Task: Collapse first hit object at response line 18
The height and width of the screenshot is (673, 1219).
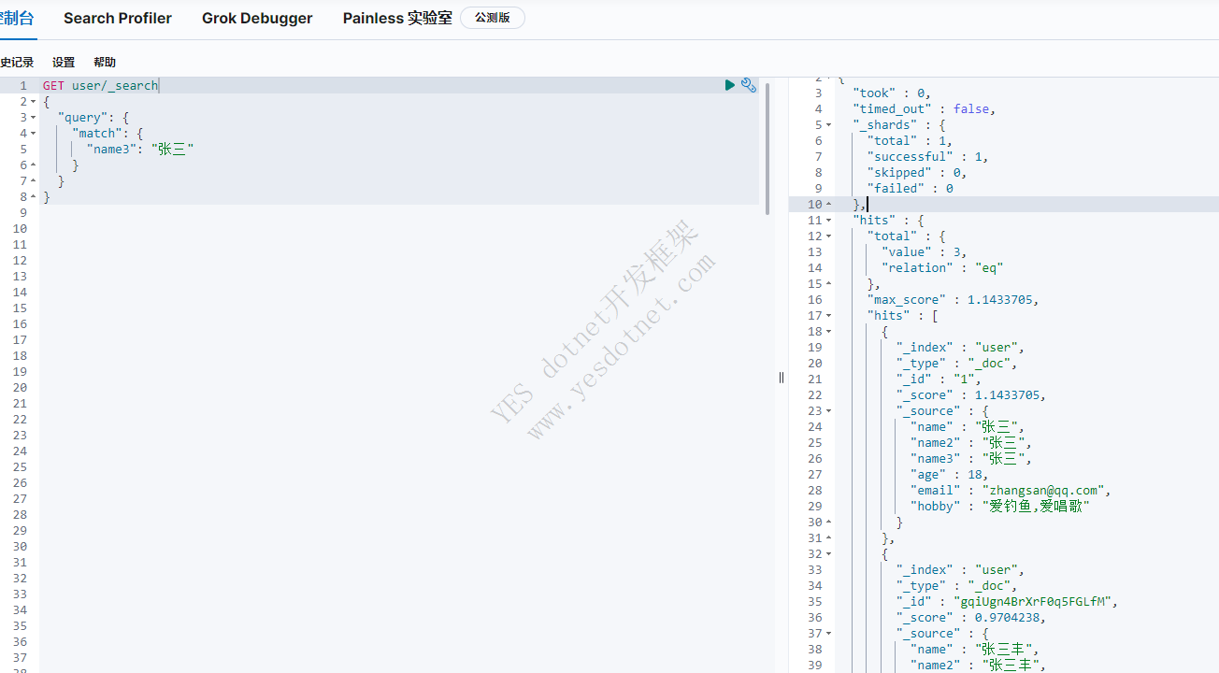Action: (x=828, y=331)
